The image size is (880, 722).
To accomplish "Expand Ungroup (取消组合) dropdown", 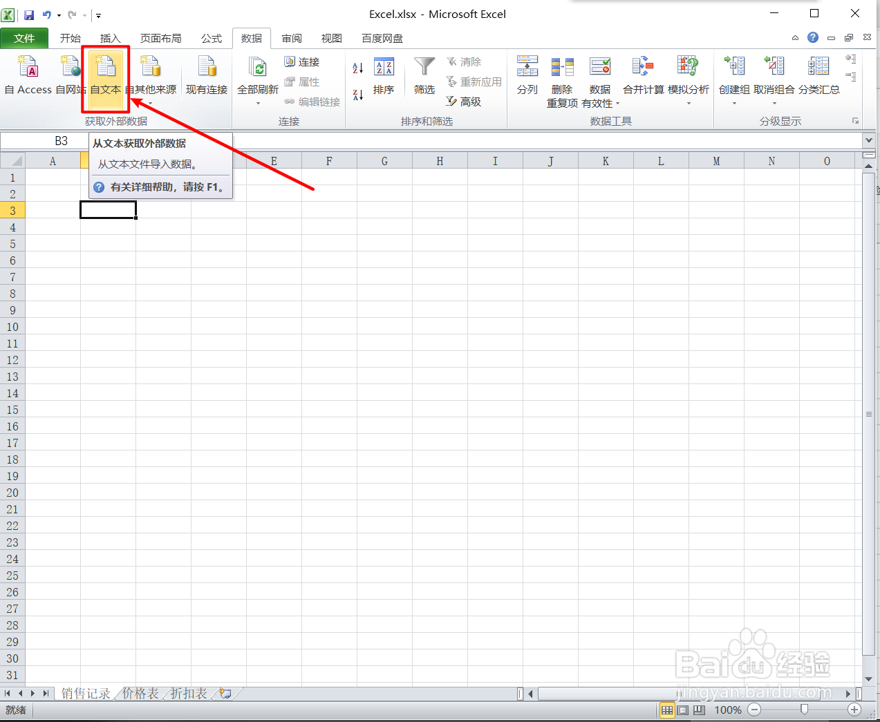I will point(774,104).
